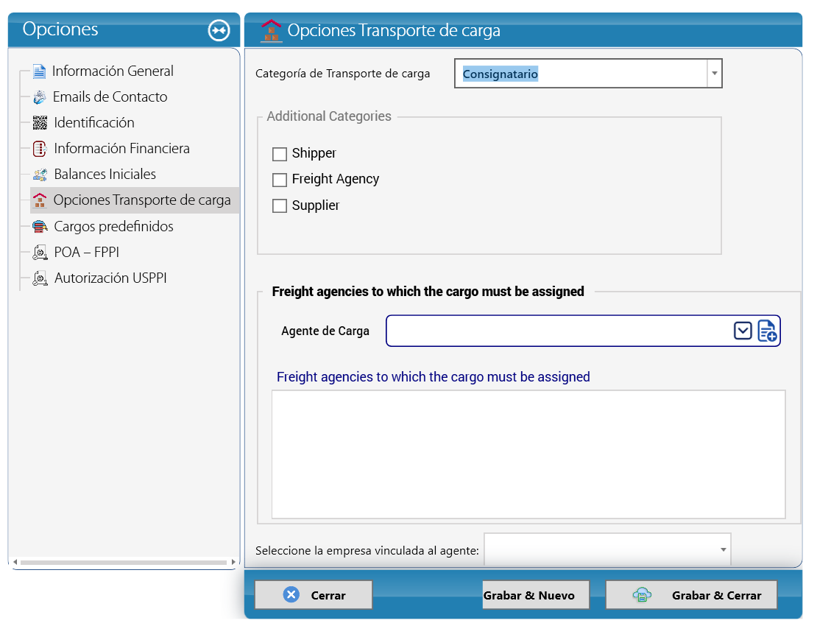This screenshot has width=817, height=626.
Task: Go to POA – FPPI option
Action: (x=87, y=253)
